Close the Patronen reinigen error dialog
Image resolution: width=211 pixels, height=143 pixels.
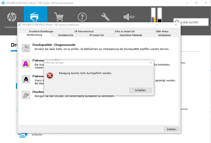151,63
